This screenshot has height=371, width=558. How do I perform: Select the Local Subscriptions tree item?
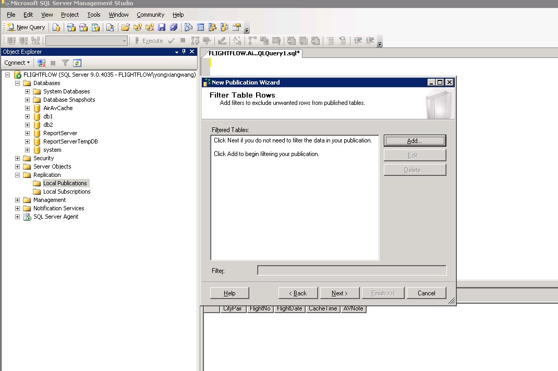coord(66,192)
